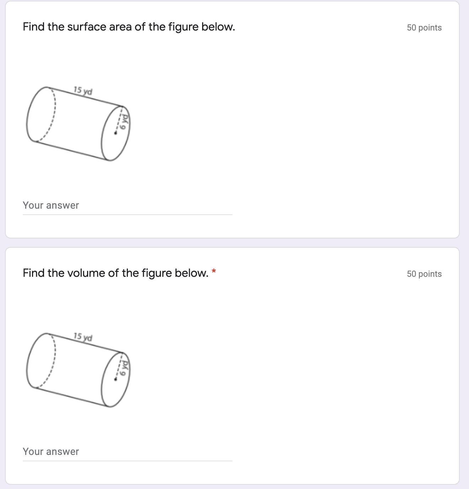
Task: Click the 15 yd label on the first cylinder
Action: (x=83, y=91)
